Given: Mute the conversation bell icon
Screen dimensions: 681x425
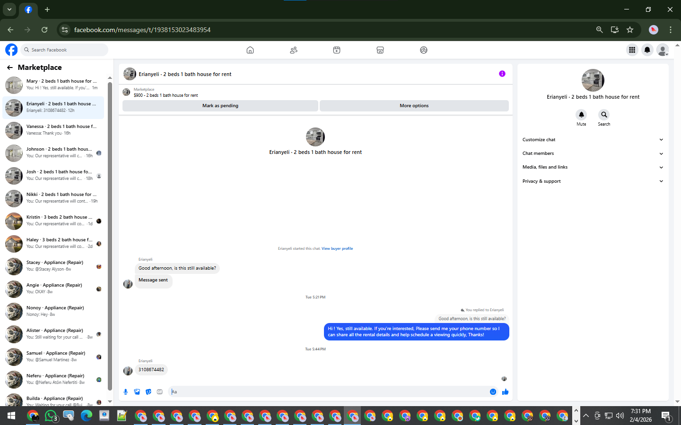Looking at the screenshot, I should 581,115.
